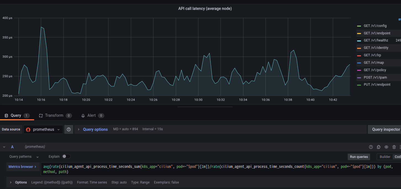Screen dimensions: 401x189
Task: Select GET /v1/lrp series in legend
Action: point(372,55)
